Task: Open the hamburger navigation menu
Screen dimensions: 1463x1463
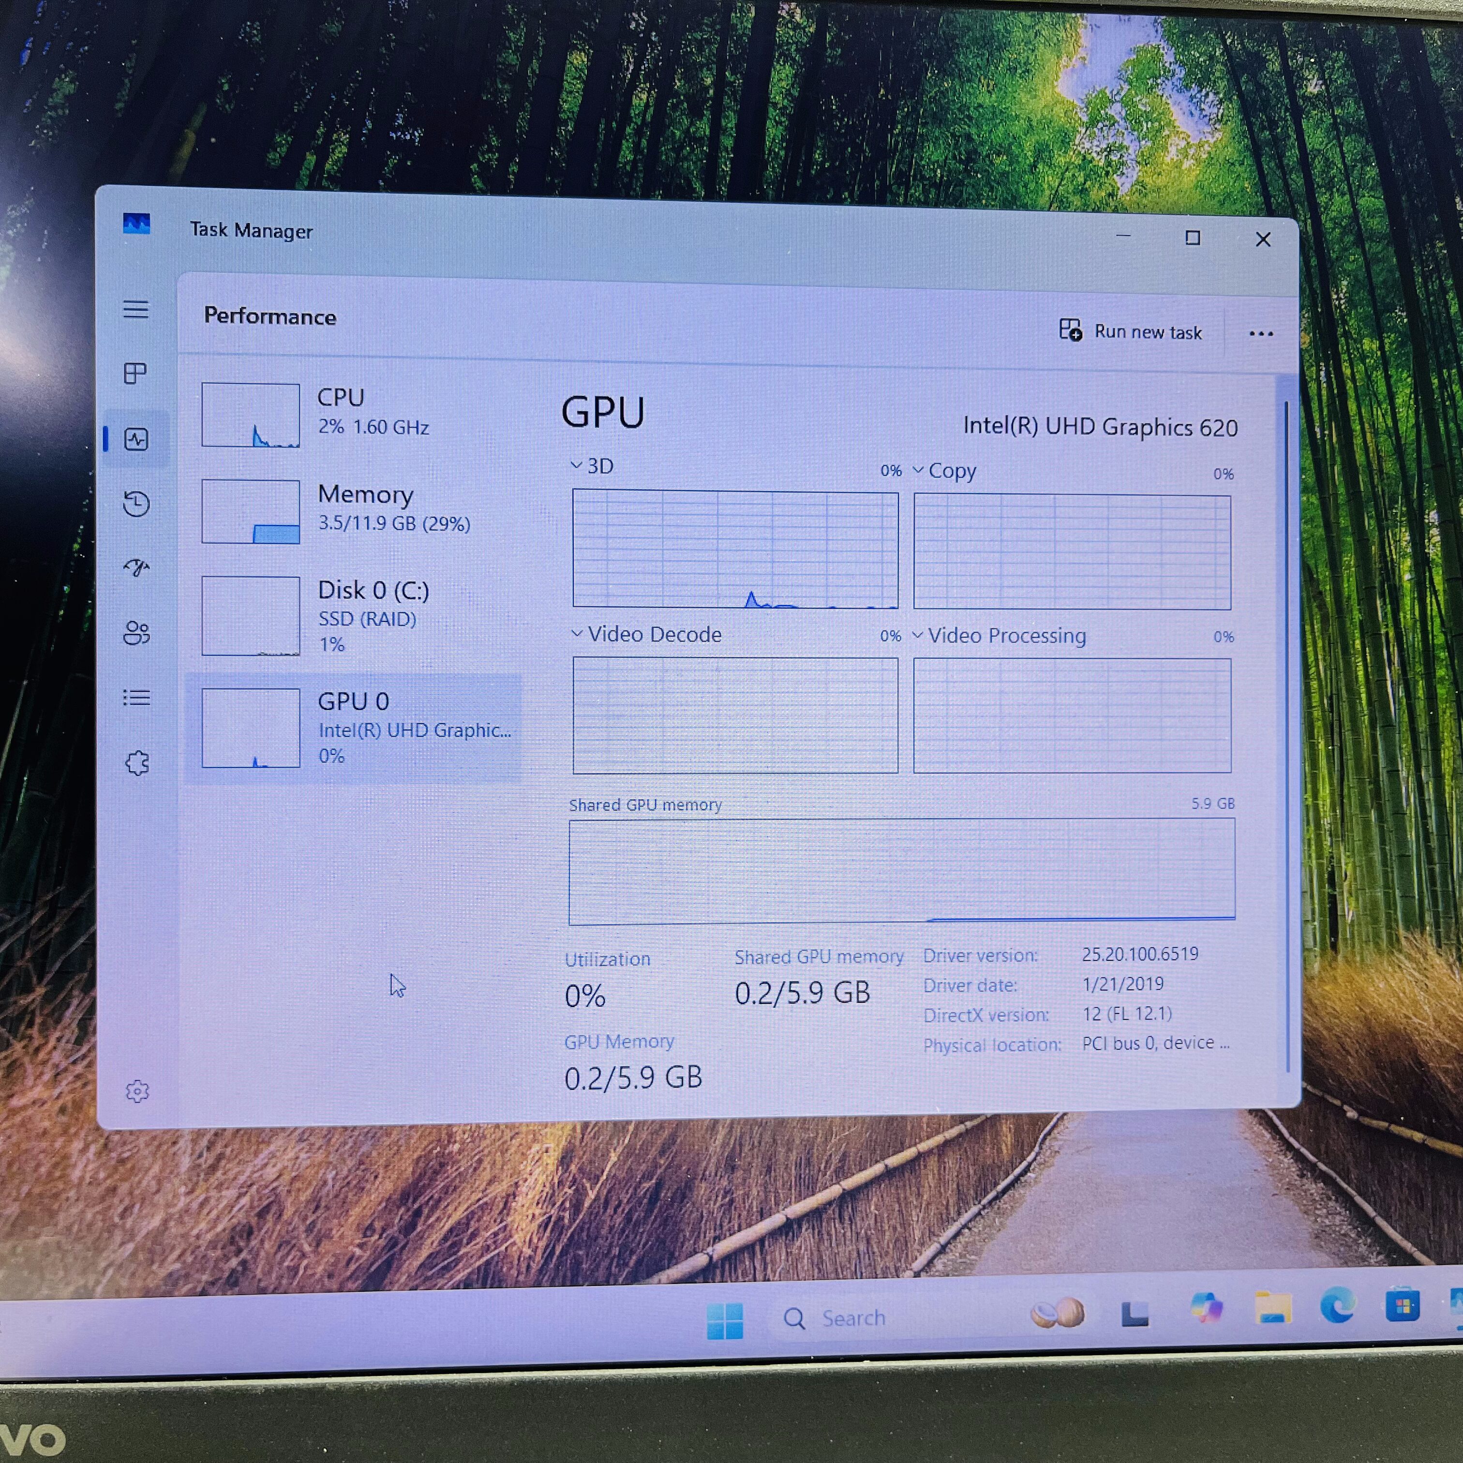Action: click(x=136, y=309)
